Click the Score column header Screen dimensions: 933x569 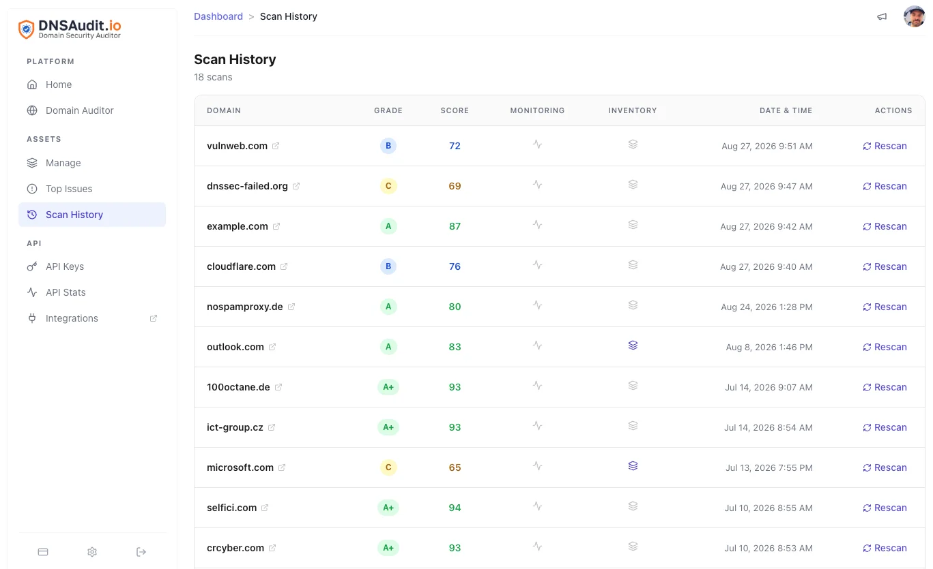click(x=455, y=110)
